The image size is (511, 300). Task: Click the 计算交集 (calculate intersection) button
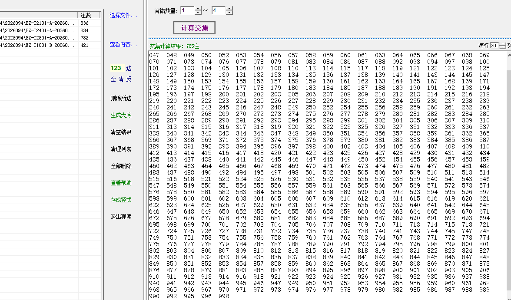tap(194, 27)
